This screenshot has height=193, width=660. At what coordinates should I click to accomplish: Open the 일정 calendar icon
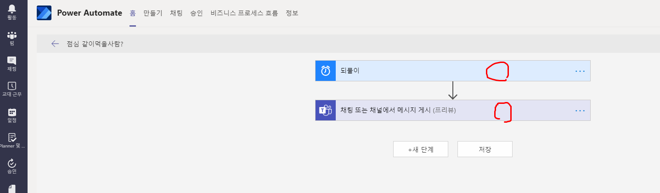coord(11,112)
